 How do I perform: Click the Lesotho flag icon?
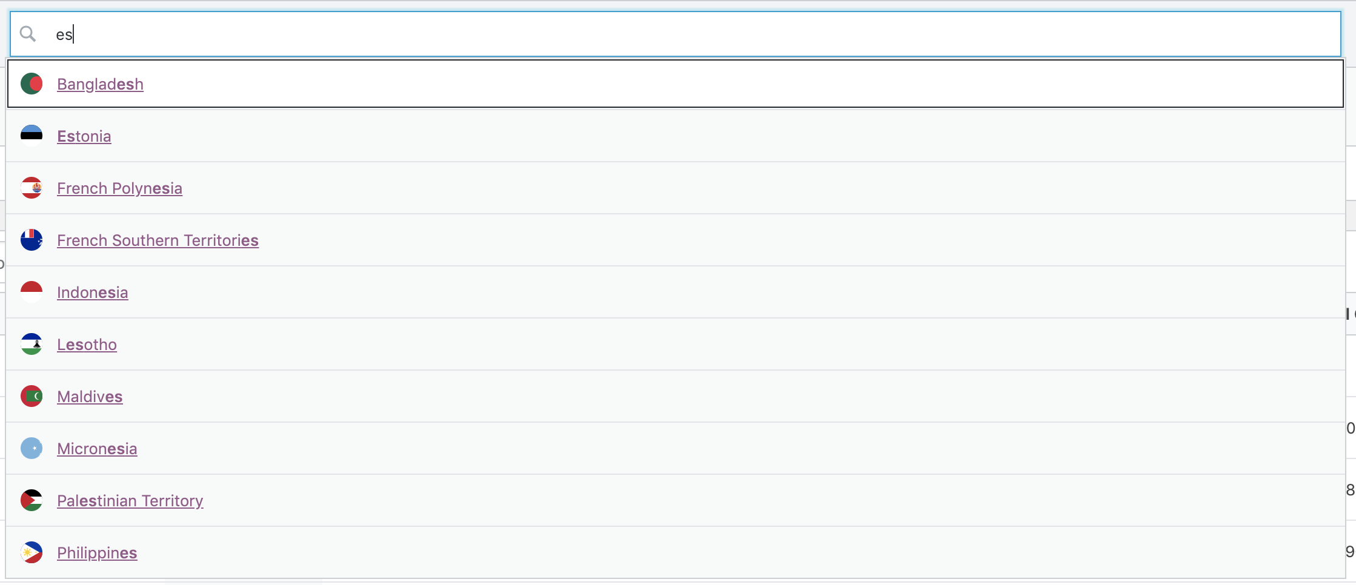tap(32, 344)
